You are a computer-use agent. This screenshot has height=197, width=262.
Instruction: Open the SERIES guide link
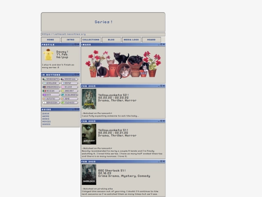(x=46, y=125)
